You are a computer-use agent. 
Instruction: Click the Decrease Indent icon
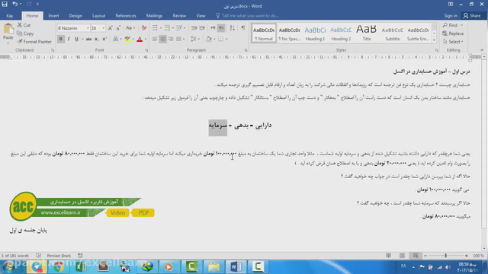click(x=194, y=28)
